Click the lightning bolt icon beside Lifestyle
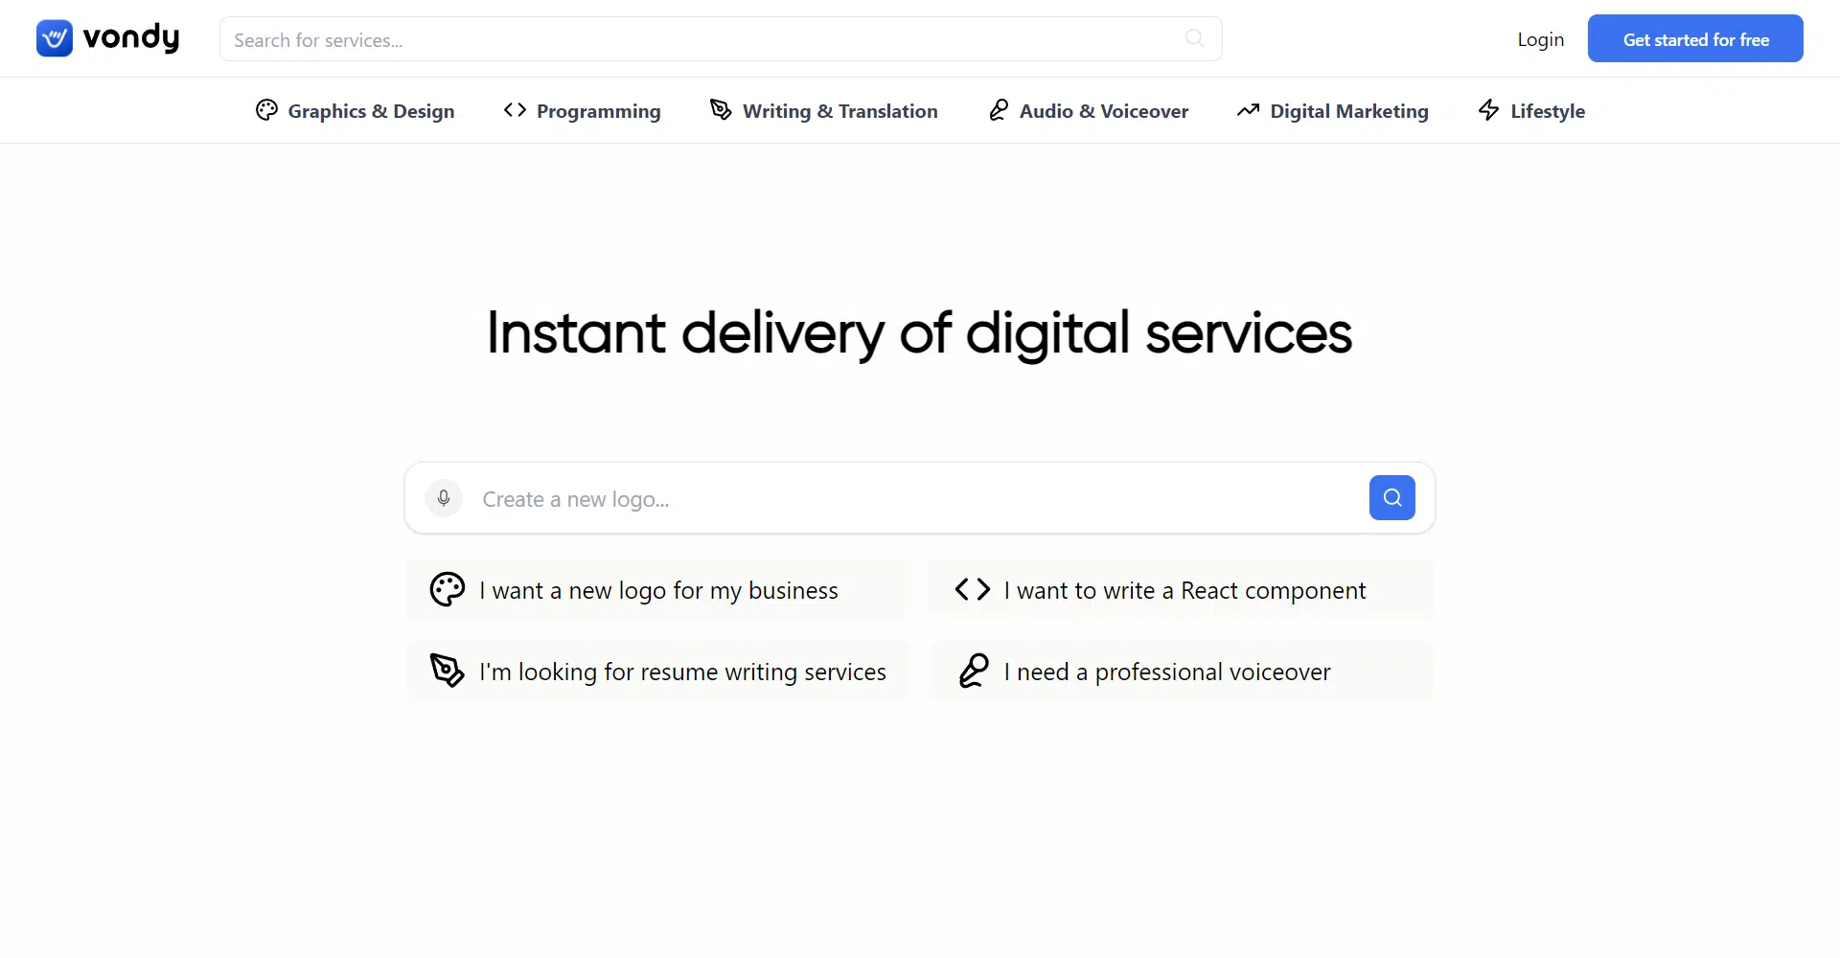This screenshot has height=958, width=1840. (x=1488, y=110)
